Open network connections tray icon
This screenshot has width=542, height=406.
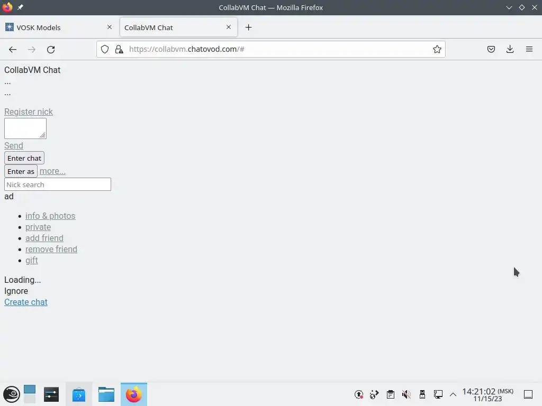tap(438, 394)
